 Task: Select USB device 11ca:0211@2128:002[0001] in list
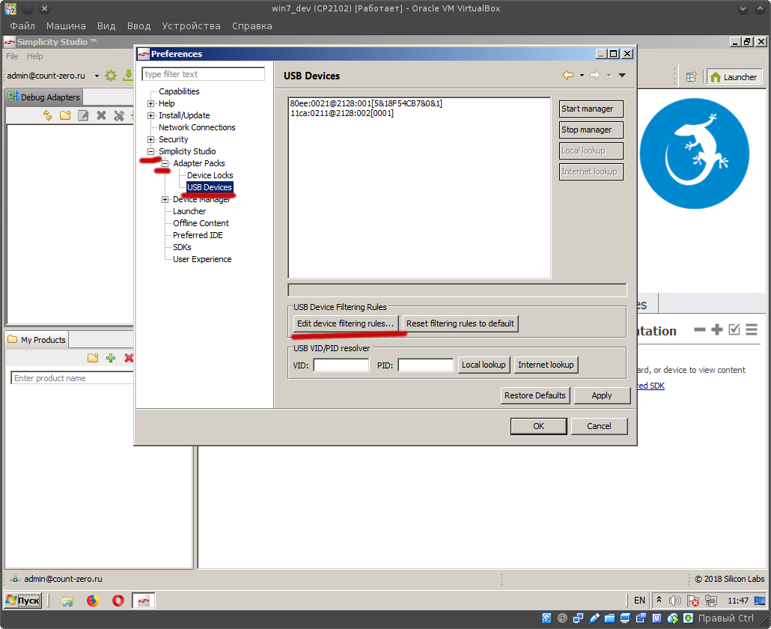[x=342, y=113]
